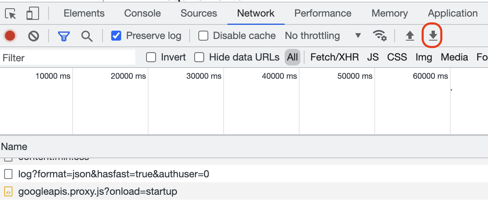Uncheck the Preserve log checkbox
This screenshot has width=488, height=203.
click(x=117, y=36)
